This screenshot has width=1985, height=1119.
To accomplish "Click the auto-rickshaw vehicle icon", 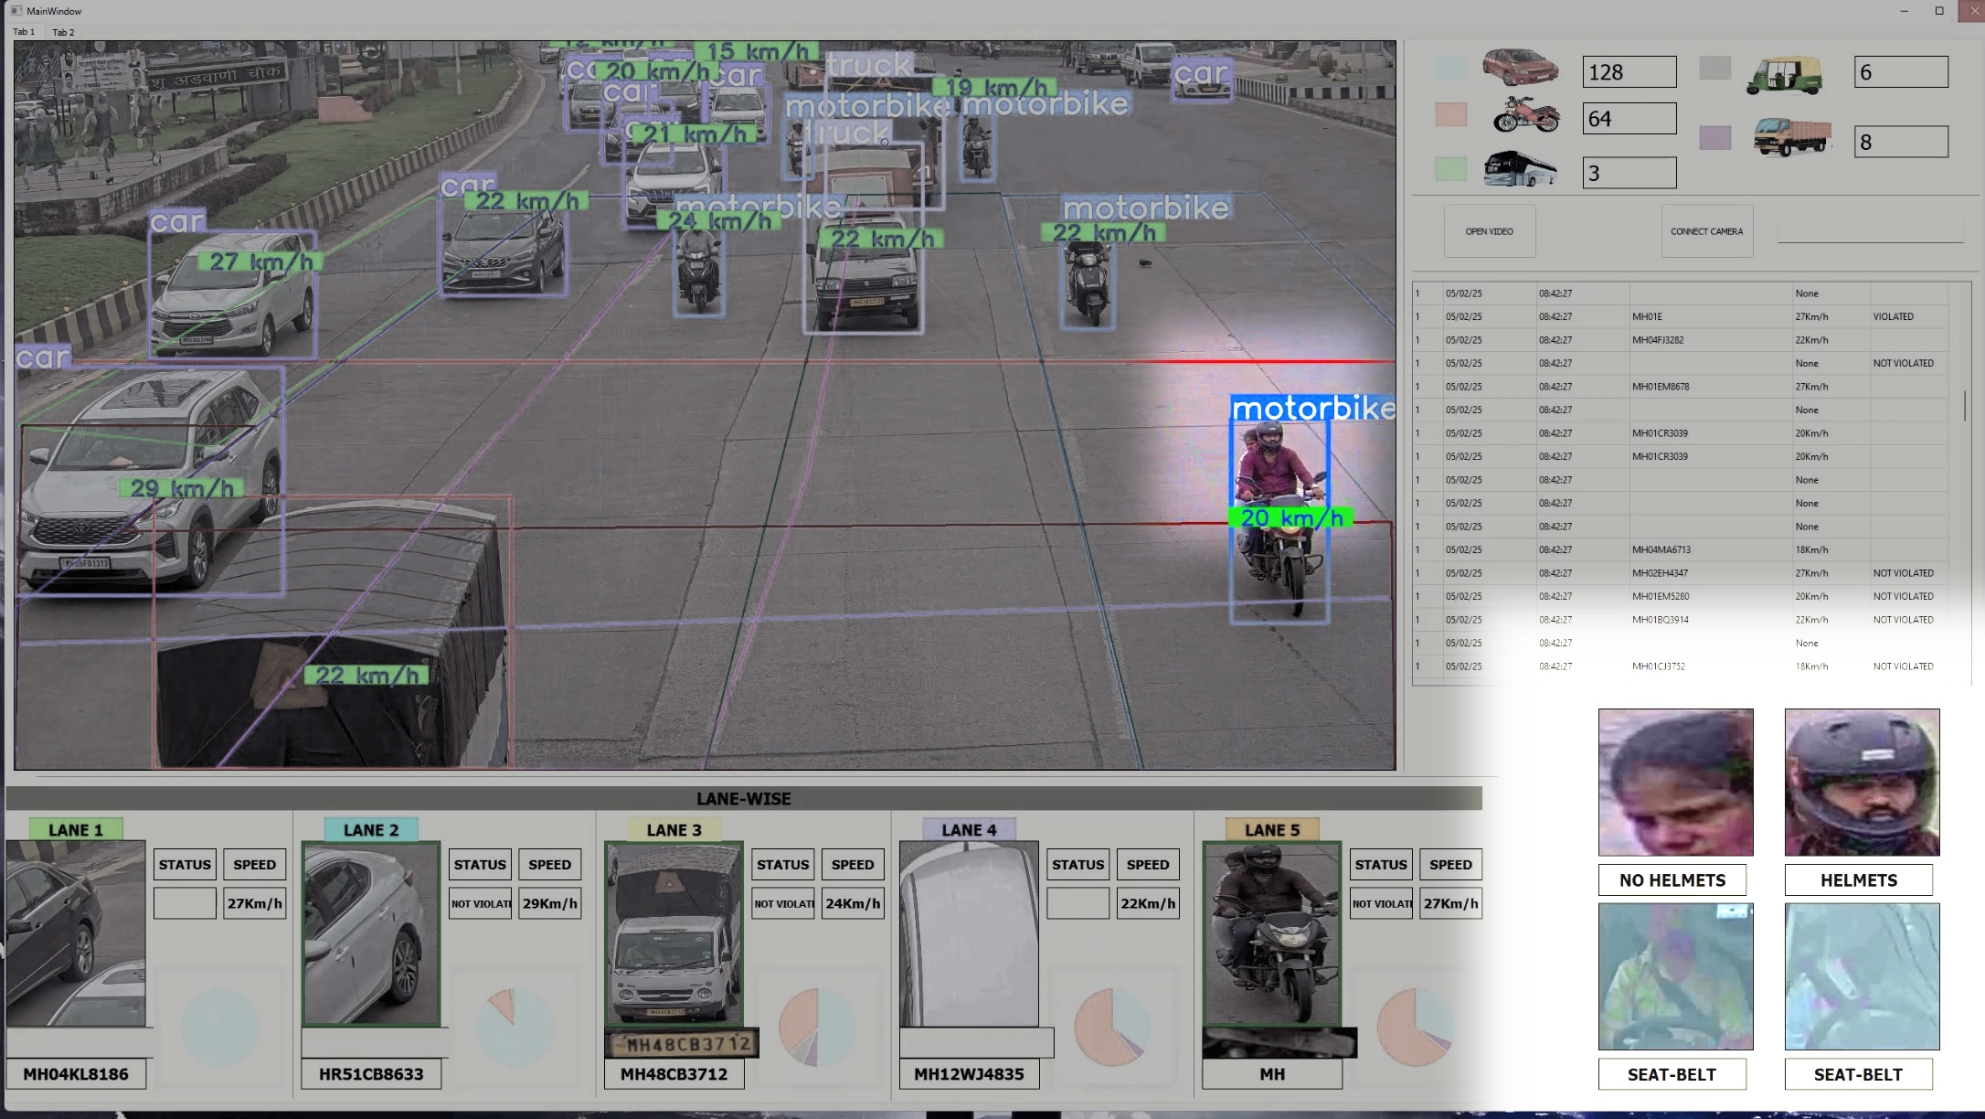I will pos(1784,75).
